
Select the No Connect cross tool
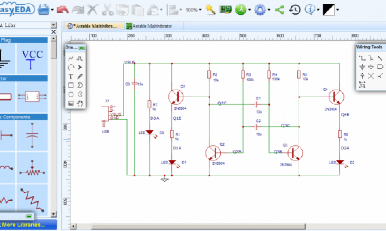point(371,76)
